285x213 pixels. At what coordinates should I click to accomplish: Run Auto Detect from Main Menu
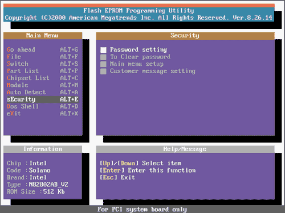(43, 92)
